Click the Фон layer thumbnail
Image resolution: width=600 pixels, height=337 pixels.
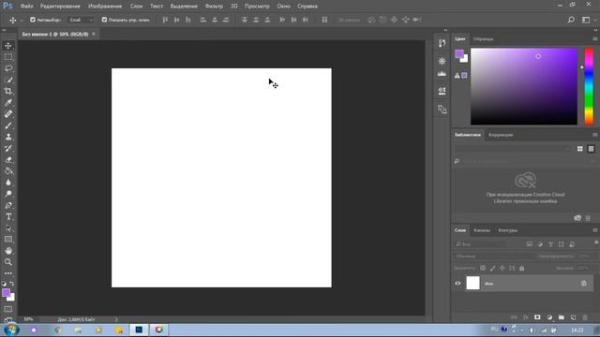tap(472, 283)
